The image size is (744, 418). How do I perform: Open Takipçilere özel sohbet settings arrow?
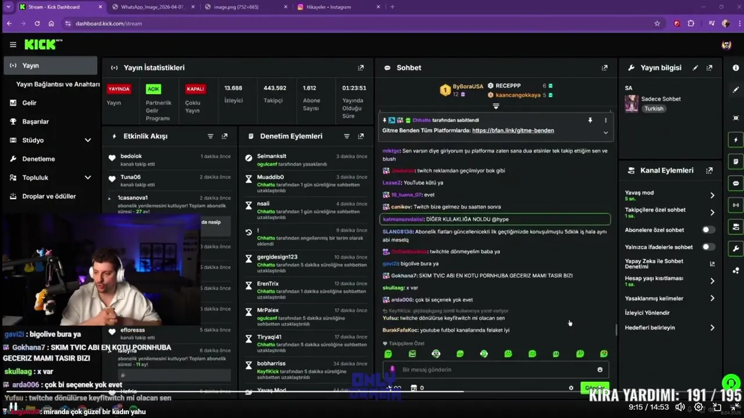(712, 212)
